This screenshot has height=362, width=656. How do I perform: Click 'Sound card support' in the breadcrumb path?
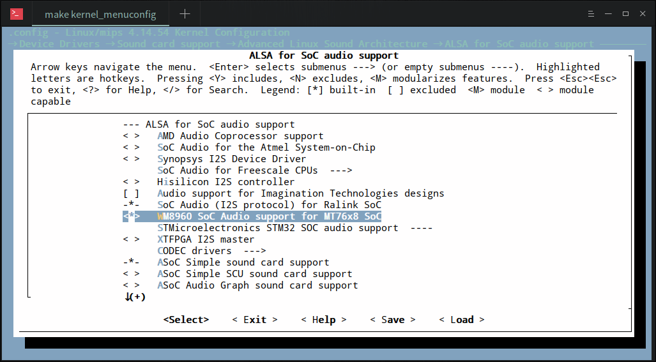169,44
